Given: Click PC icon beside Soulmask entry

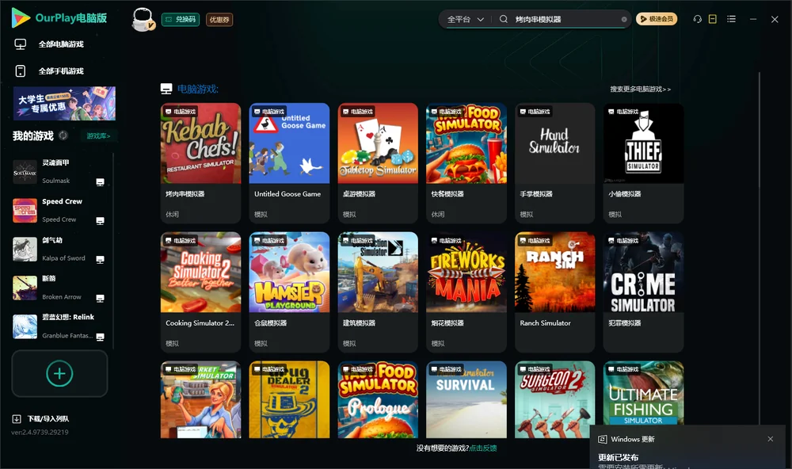Looking at the screenshot, I should pos(100,182).
